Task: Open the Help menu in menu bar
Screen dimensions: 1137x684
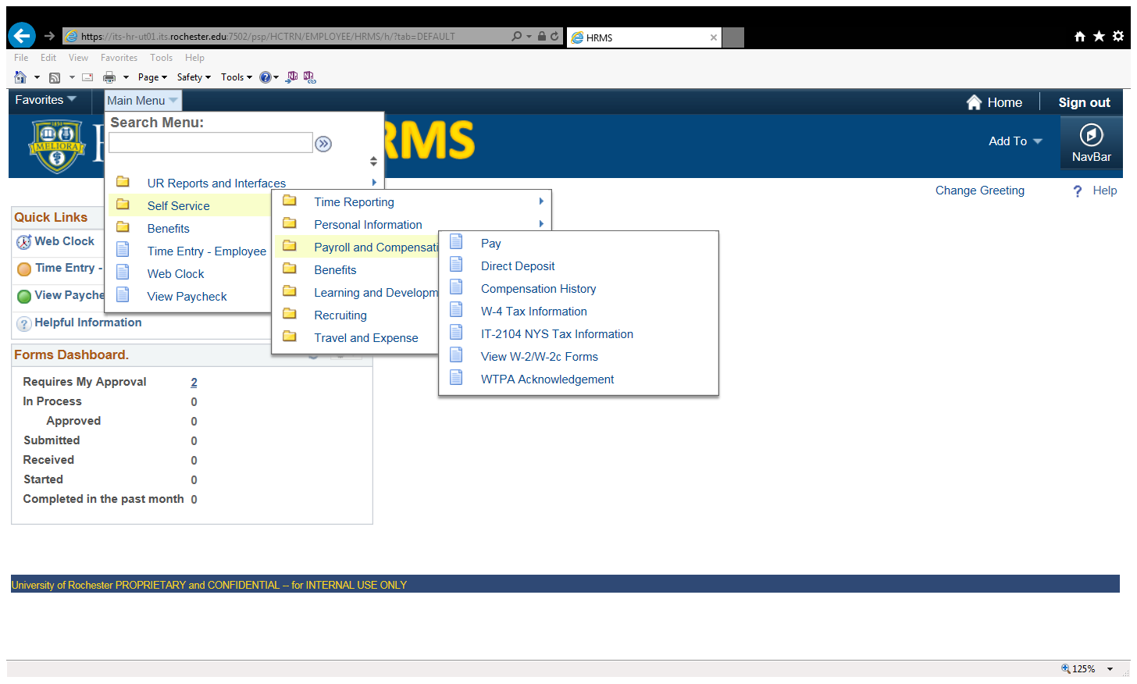Action: 194,58
